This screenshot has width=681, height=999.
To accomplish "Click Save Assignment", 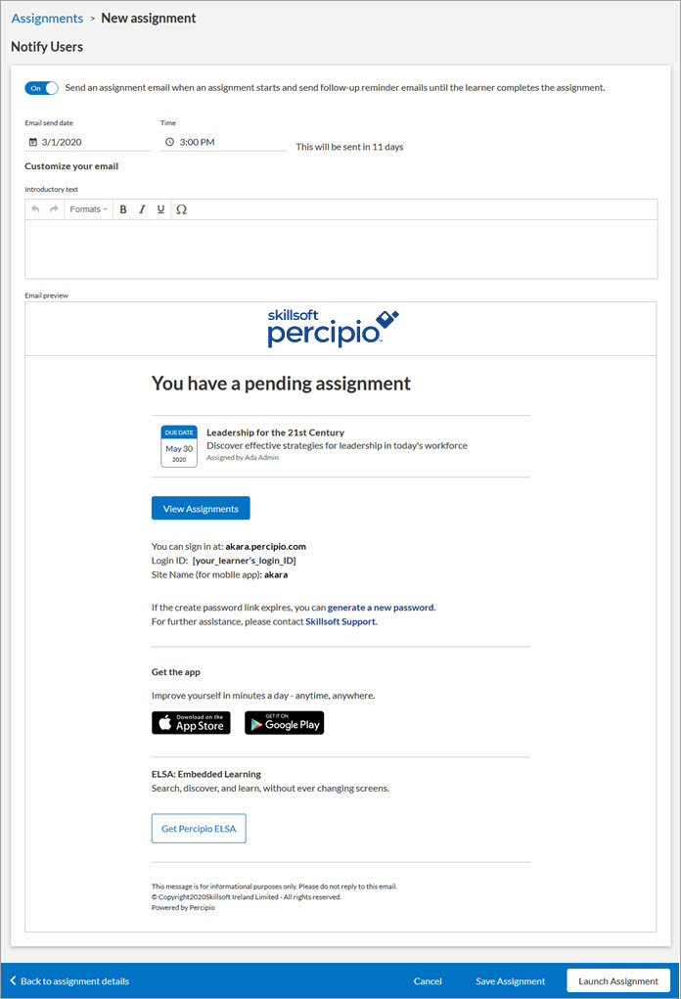I will coord(510,981).
